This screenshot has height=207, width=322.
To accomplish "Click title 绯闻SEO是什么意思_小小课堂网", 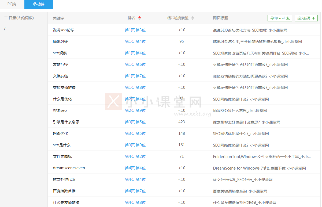I will click(x=240, y=111).
